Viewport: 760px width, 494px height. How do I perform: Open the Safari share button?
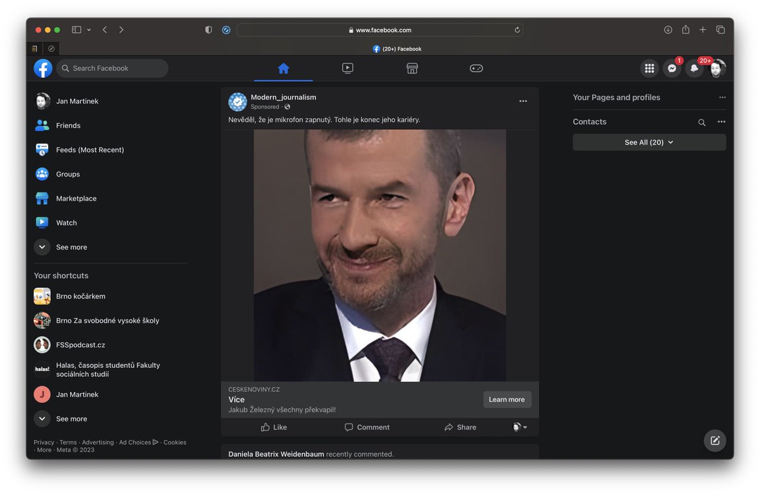(x=685, y=30)
